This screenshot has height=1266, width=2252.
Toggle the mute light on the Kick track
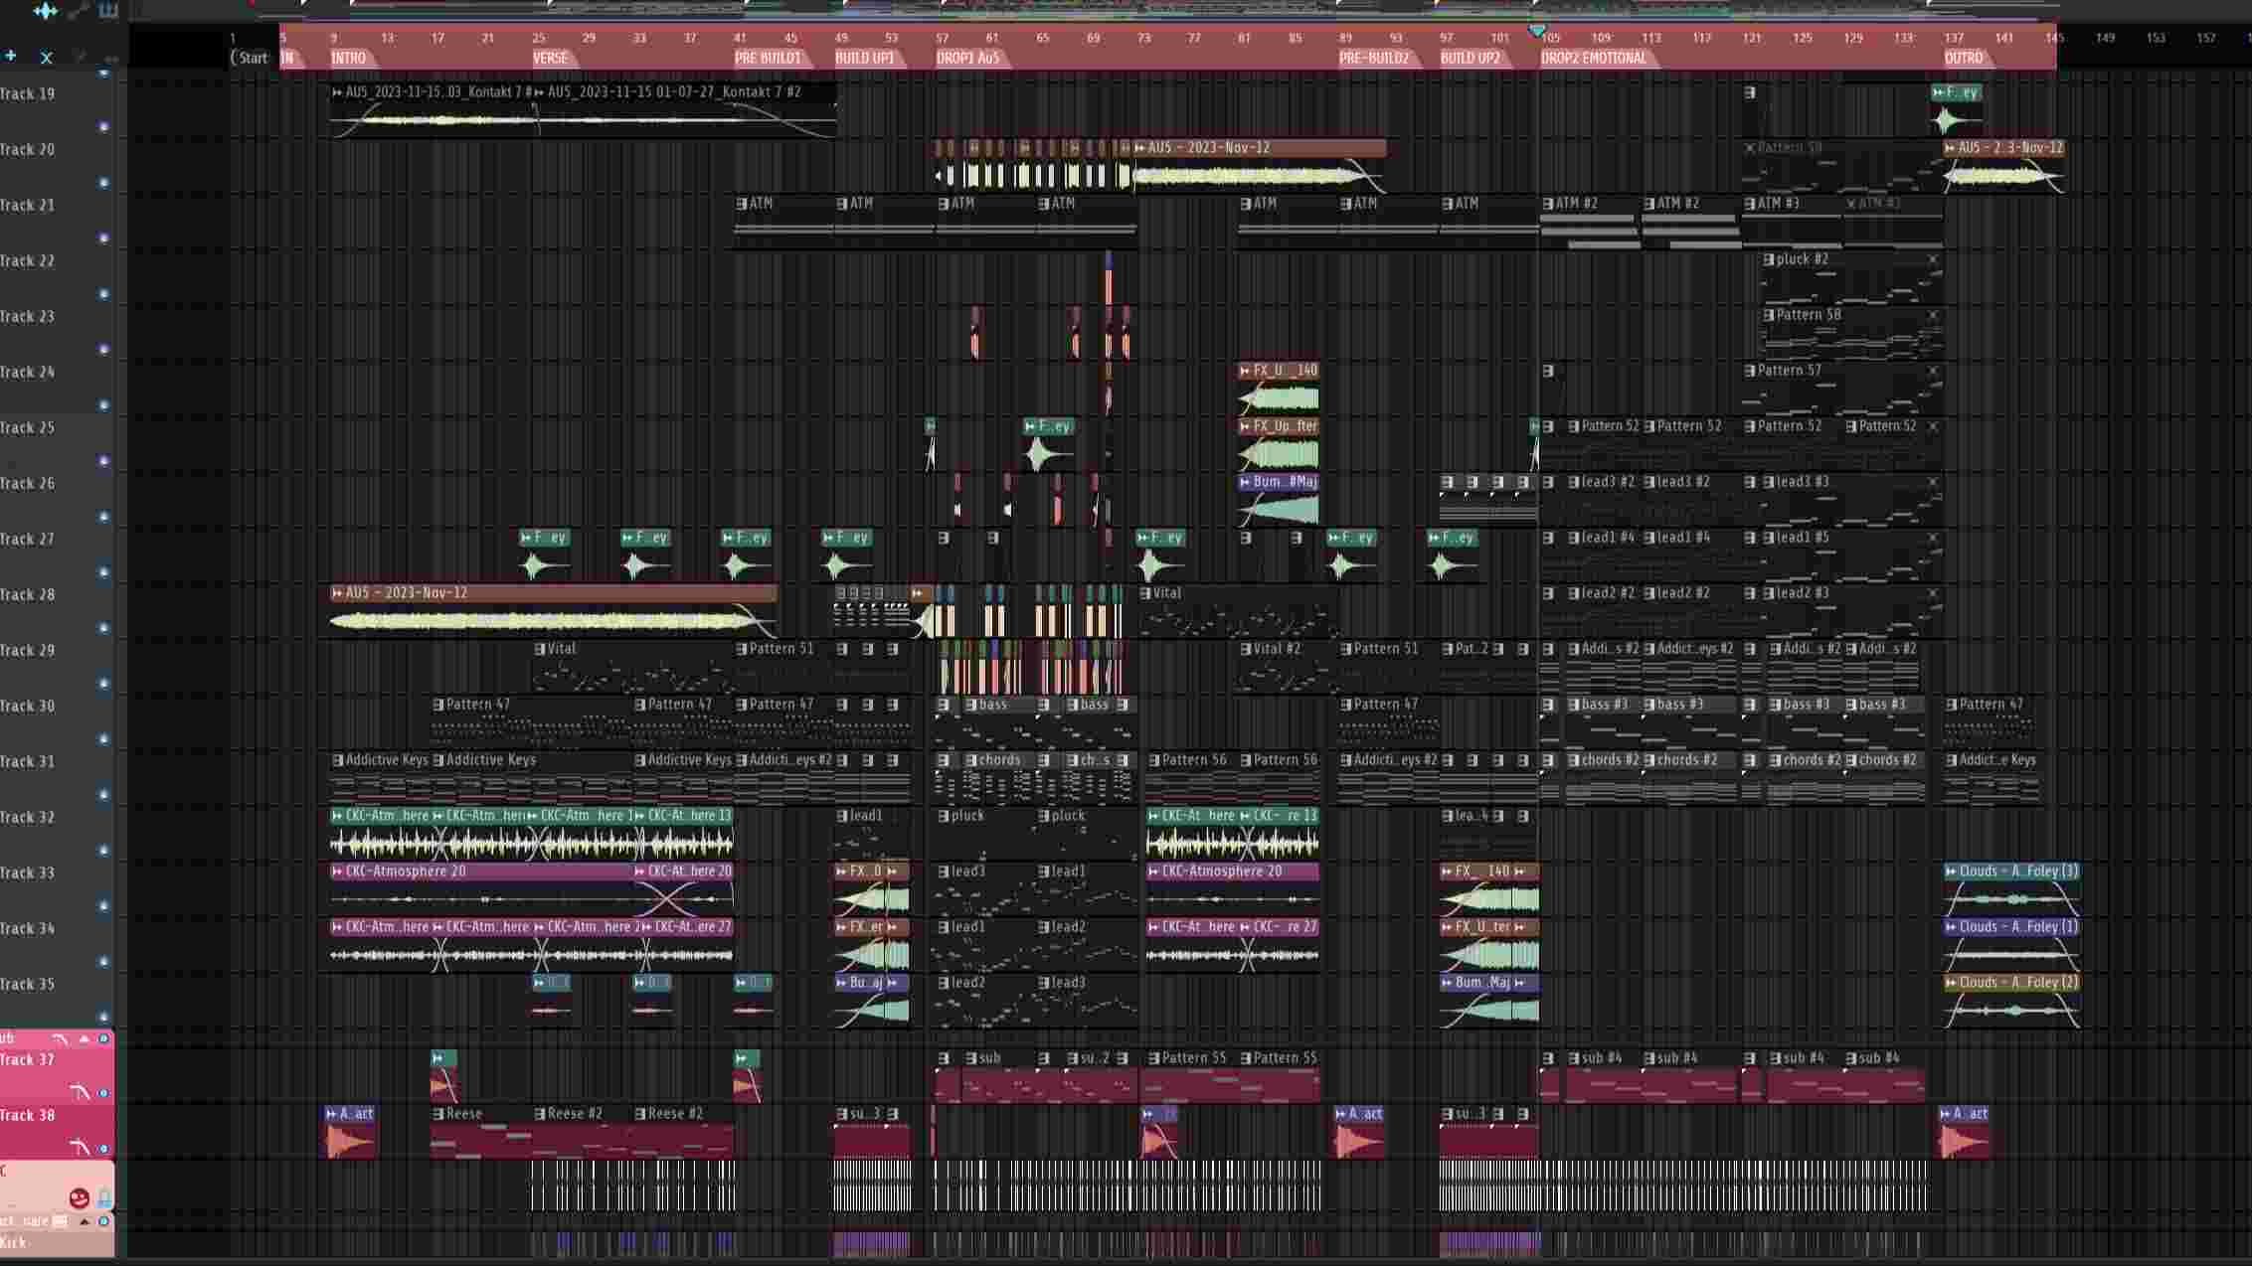tap(103, 1221)
